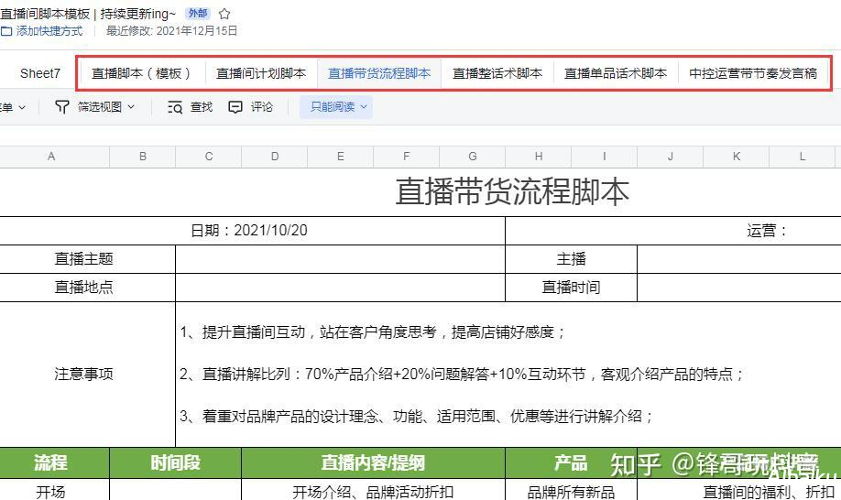
Task: Click the 查找 search icon
Action: (x=175, y=107)
